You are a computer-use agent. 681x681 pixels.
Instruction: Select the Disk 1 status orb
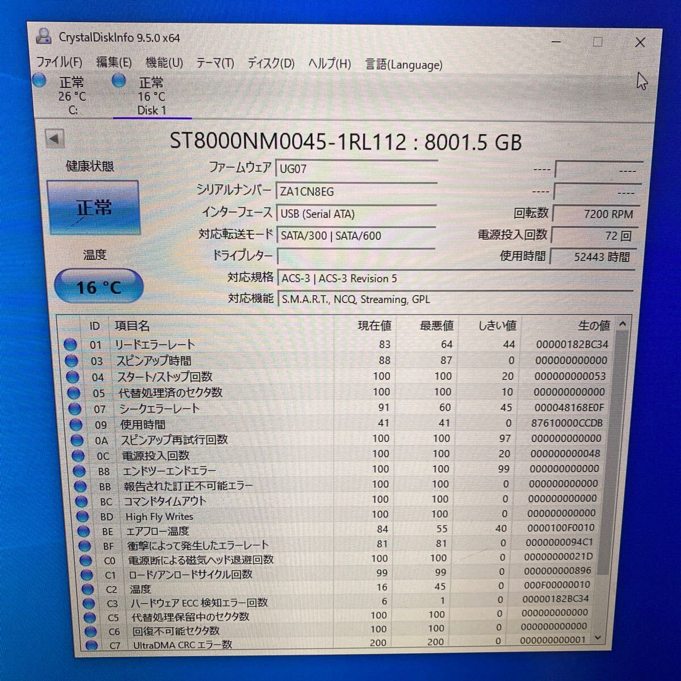click(119, 81)
